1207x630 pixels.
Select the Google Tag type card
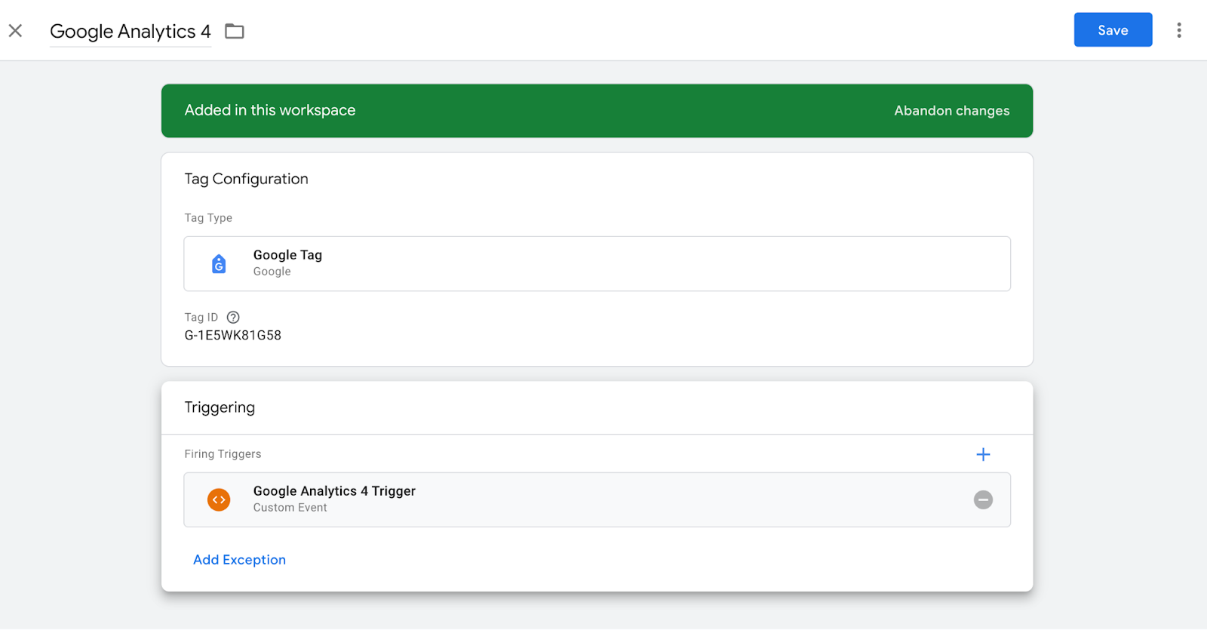tap(597, 263)
